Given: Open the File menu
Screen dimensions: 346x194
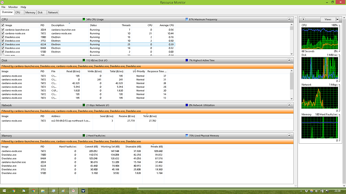Looking at the screenshot, I should pyautogui.click(x=3, y=7).
